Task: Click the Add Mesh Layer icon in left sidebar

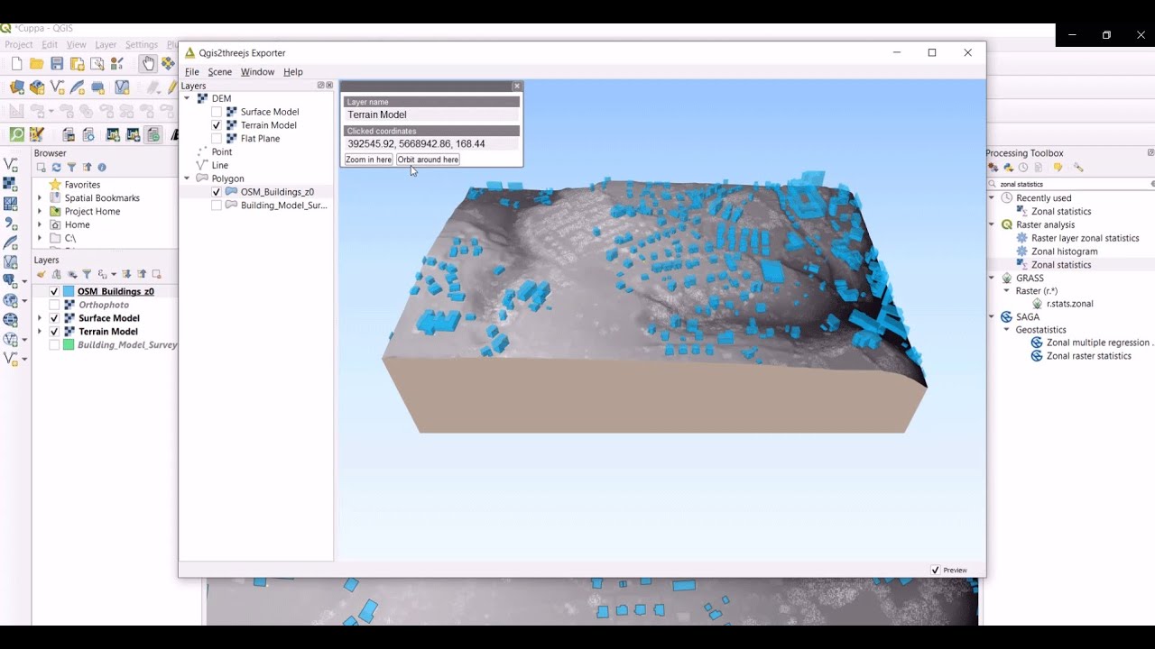Action: (11, 204)
